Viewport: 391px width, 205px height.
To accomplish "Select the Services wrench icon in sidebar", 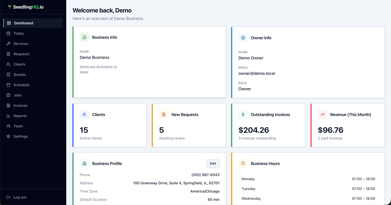I will pos(8,44).
